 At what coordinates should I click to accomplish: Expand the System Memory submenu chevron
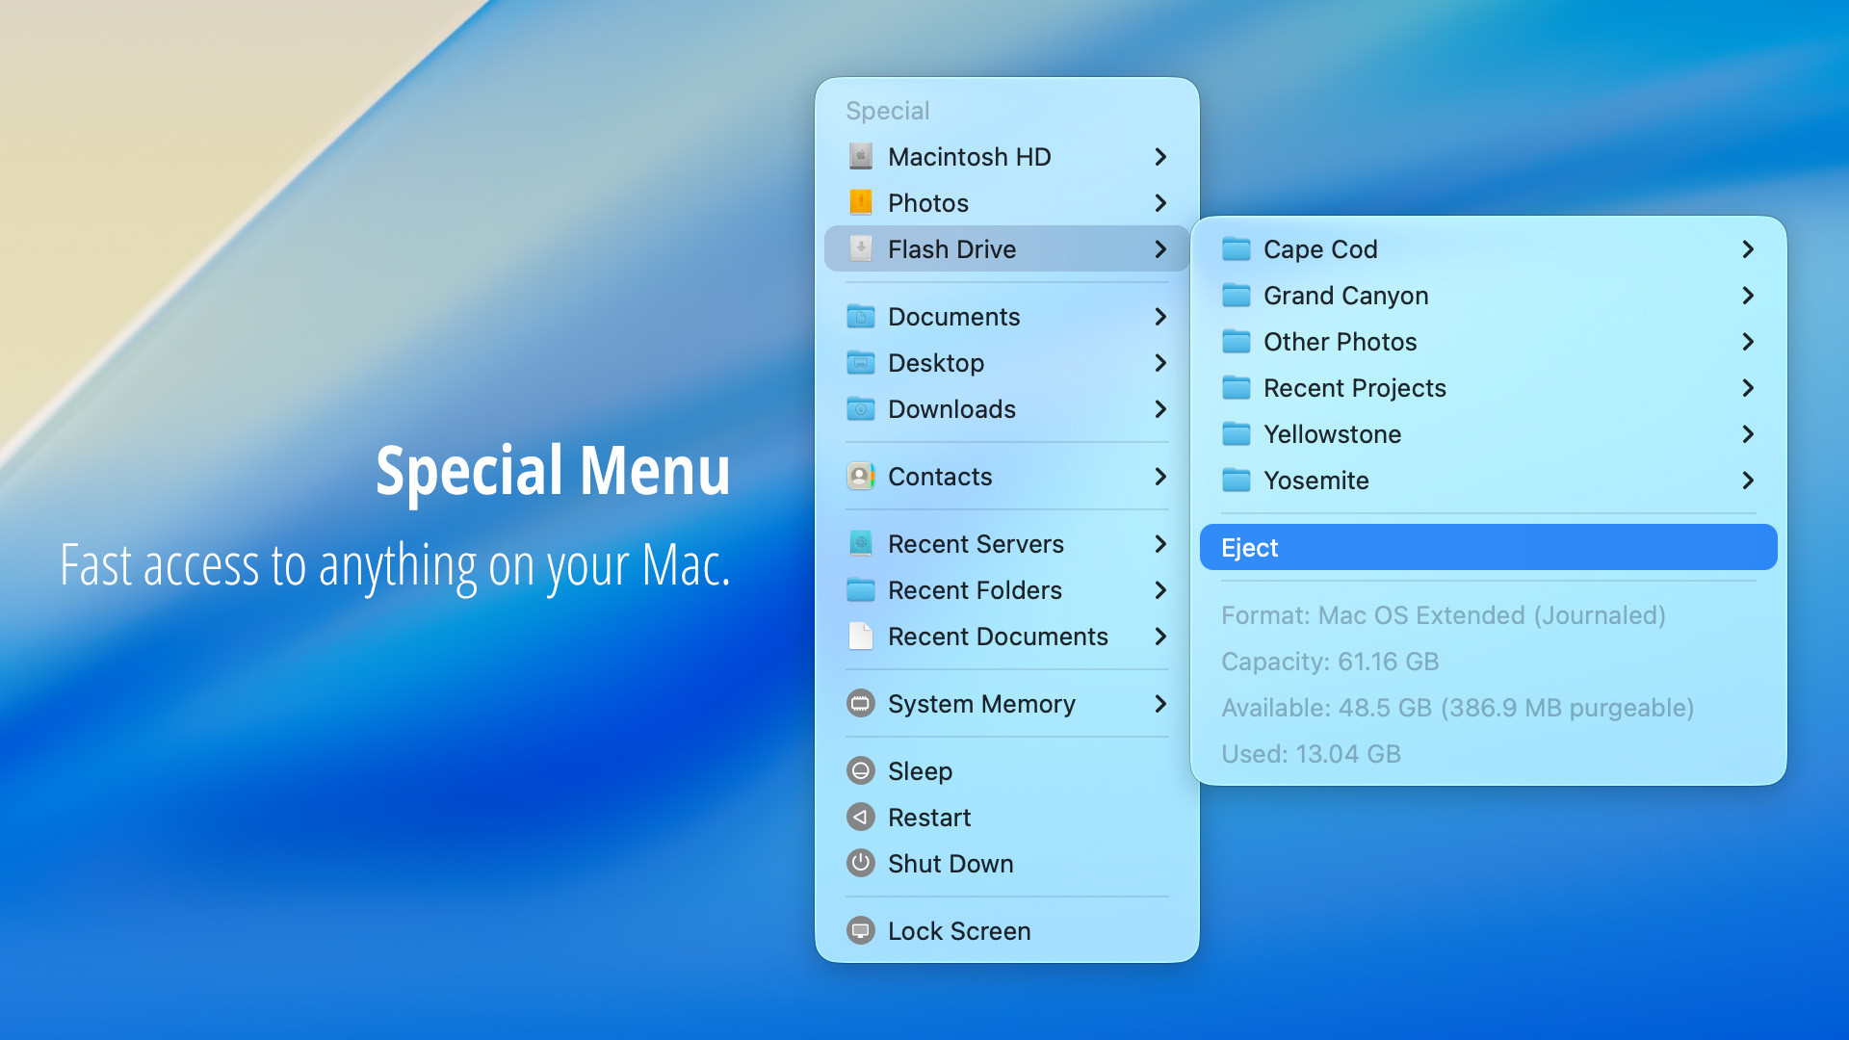point(1160,703)
